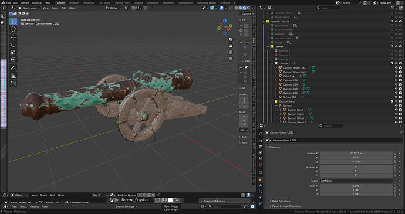Viewport: 405px width, 214px height.
Task: Open the Render properties tab icon
Action: (261, 141)
